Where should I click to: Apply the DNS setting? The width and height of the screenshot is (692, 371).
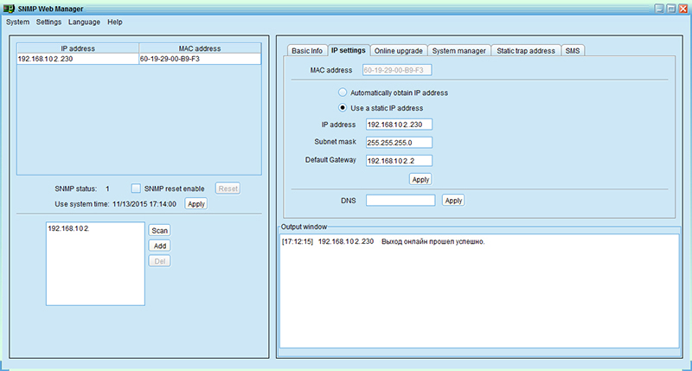tap(453, 201)
